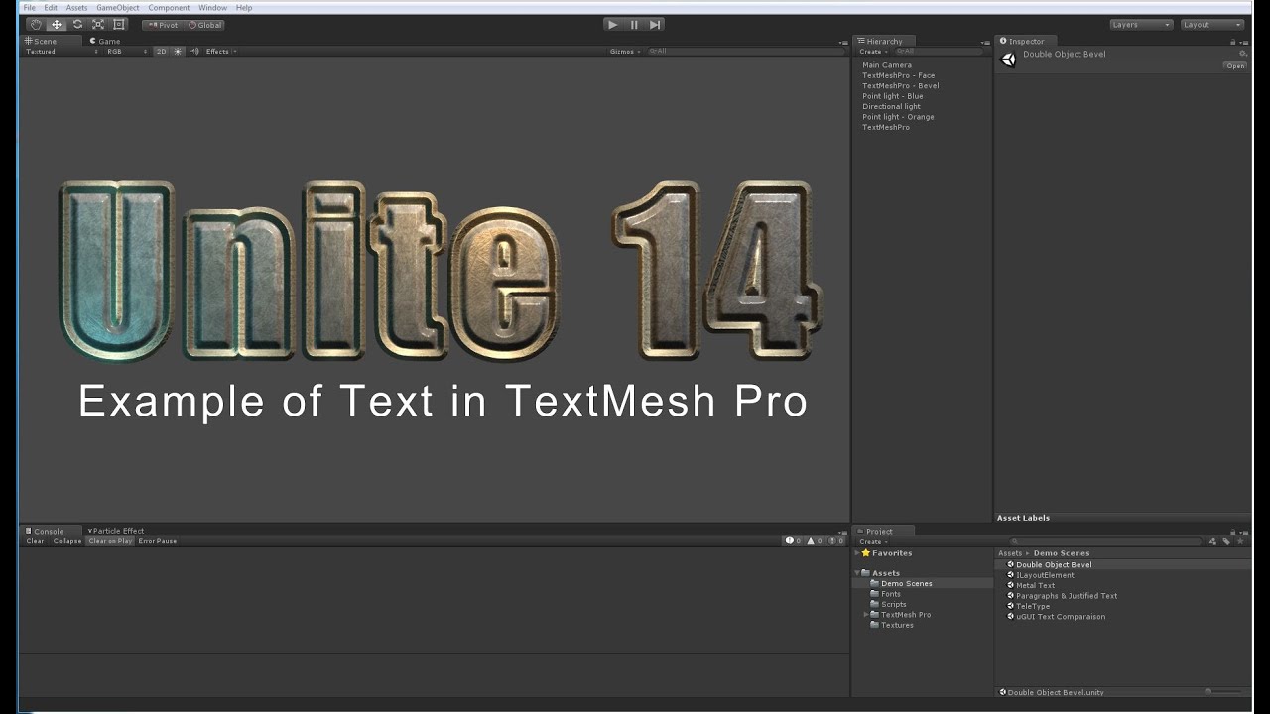
Task: Click the Inspector lock icon
Action: coord(1233,42)
